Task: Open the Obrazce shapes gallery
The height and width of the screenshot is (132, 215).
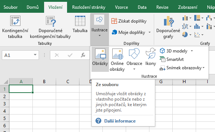Action: [134, 59]
